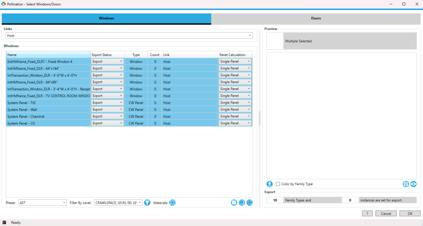Viewport: 423px width, 226px height.
Task: Click the filter funnel icon near Phase controls
Action: [147, 202]
